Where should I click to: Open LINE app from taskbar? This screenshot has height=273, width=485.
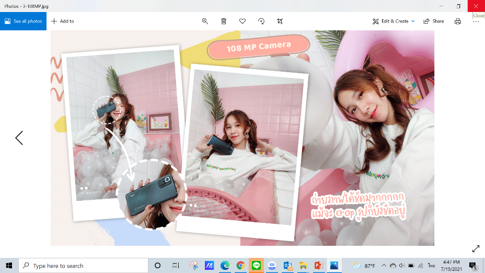256,265
